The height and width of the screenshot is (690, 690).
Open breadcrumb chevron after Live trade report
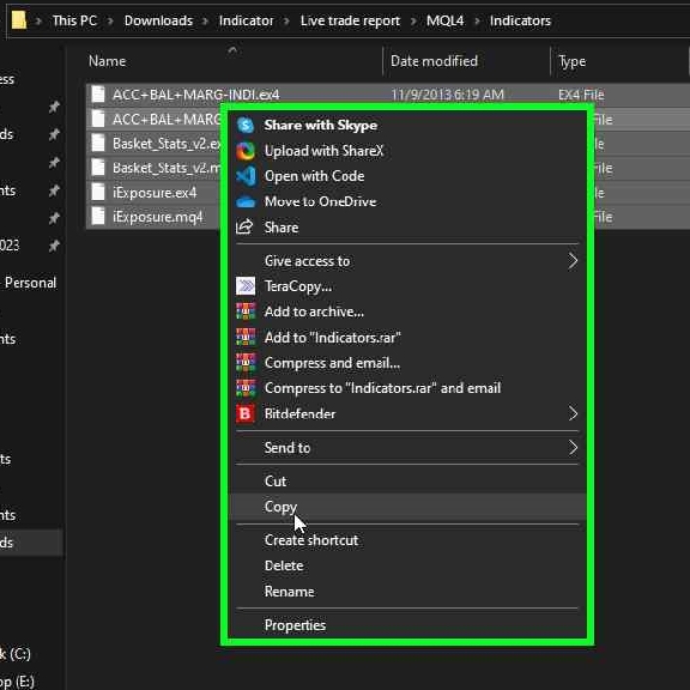(413, 20)
